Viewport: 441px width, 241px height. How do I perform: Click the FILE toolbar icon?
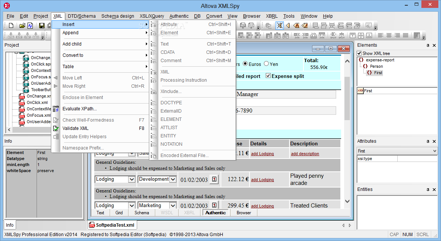251,26
